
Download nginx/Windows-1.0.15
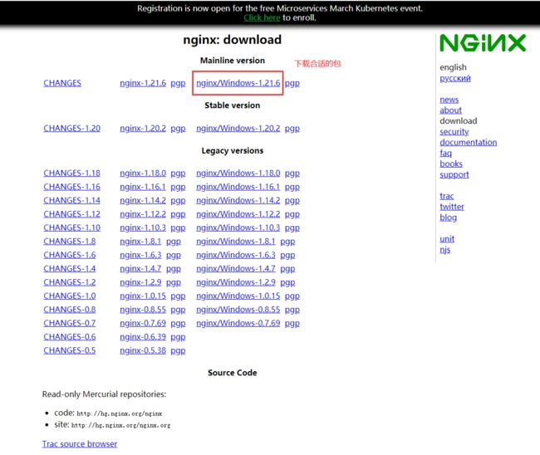point(238,296)
